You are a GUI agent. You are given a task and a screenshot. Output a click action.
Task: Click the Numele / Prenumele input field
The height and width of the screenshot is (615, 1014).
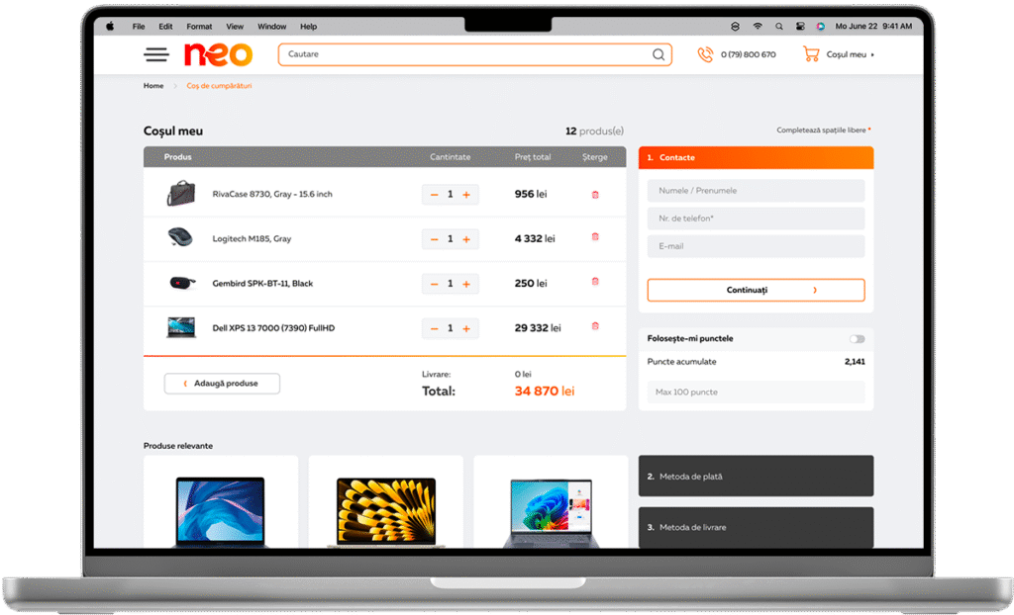click(x=756, y=191)
